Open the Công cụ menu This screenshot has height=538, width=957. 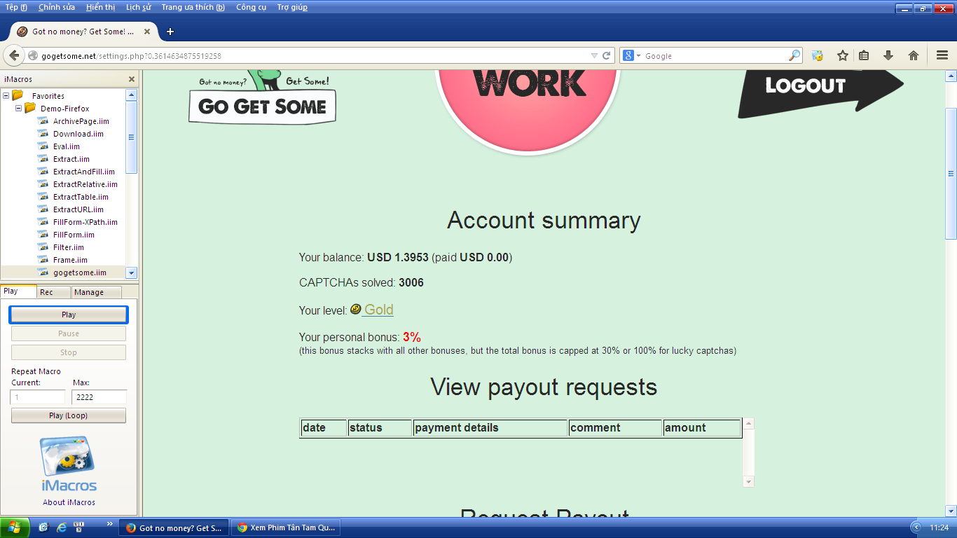[252, 7]
